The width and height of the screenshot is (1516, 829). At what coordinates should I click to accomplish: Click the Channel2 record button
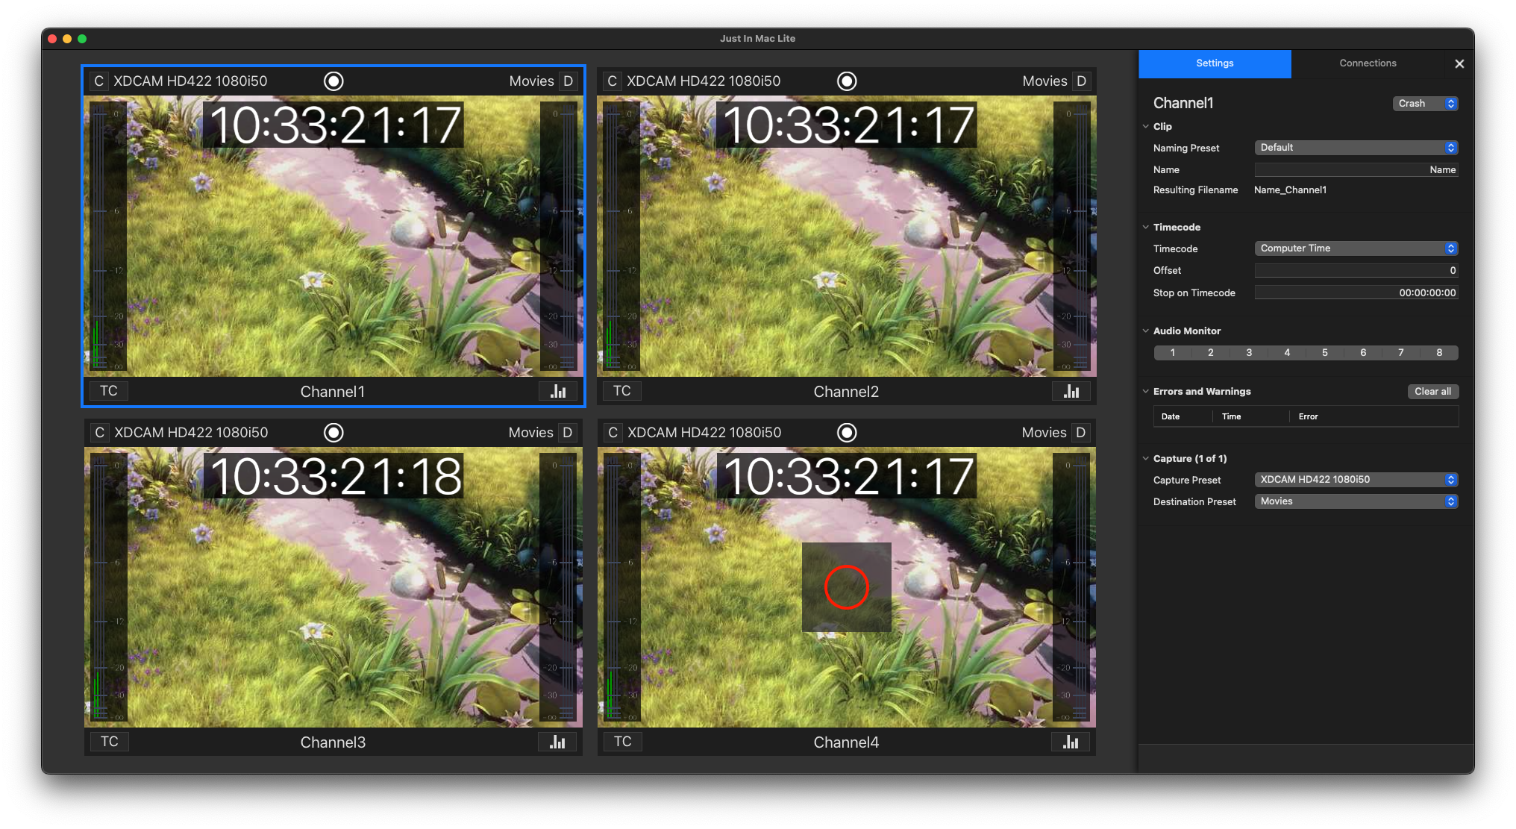click(847, 81)
